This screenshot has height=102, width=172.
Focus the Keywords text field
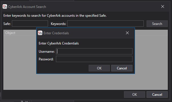click(x=105, y=24)
